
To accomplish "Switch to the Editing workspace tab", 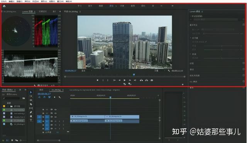I will tap(101, 6).
